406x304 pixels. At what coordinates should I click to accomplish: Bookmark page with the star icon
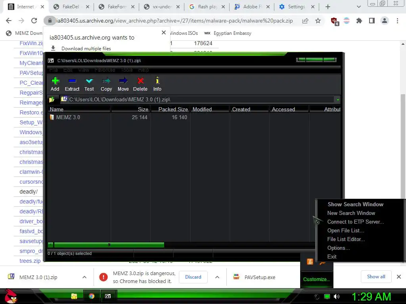point(318,21)
